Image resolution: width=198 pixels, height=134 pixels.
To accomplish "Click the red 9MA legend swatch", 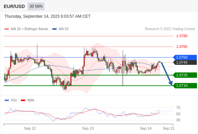I will (23, 100).
